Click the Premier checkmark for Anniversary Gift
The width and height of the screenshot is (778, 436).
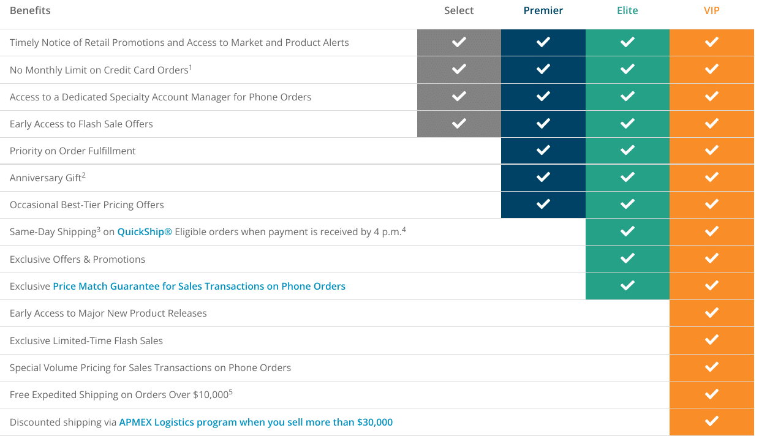click(x=543, y=178)
